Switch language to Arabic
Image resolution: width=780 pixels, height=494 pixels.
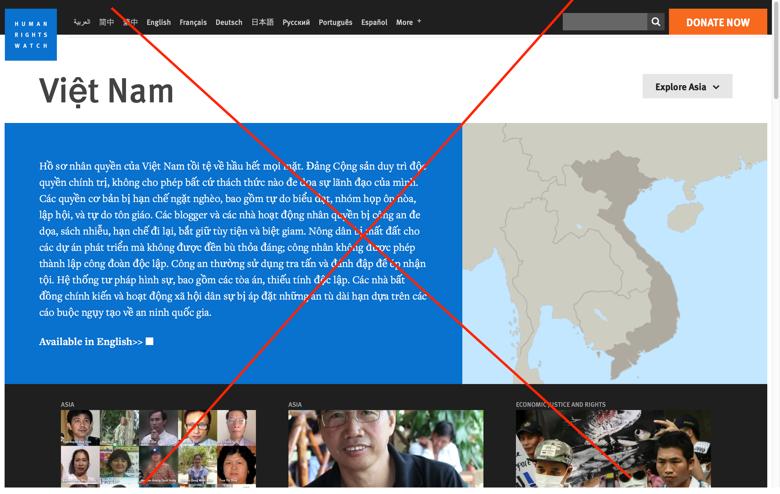click(x=82, y=22)
